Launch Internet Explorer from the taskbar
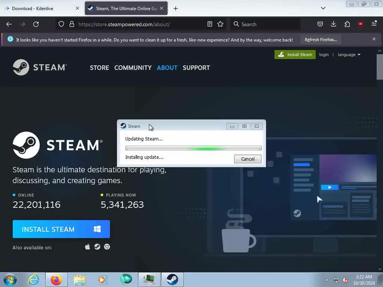Image resolution: width=383 pixels, height=287 pixels. click(x=33, y=280)
